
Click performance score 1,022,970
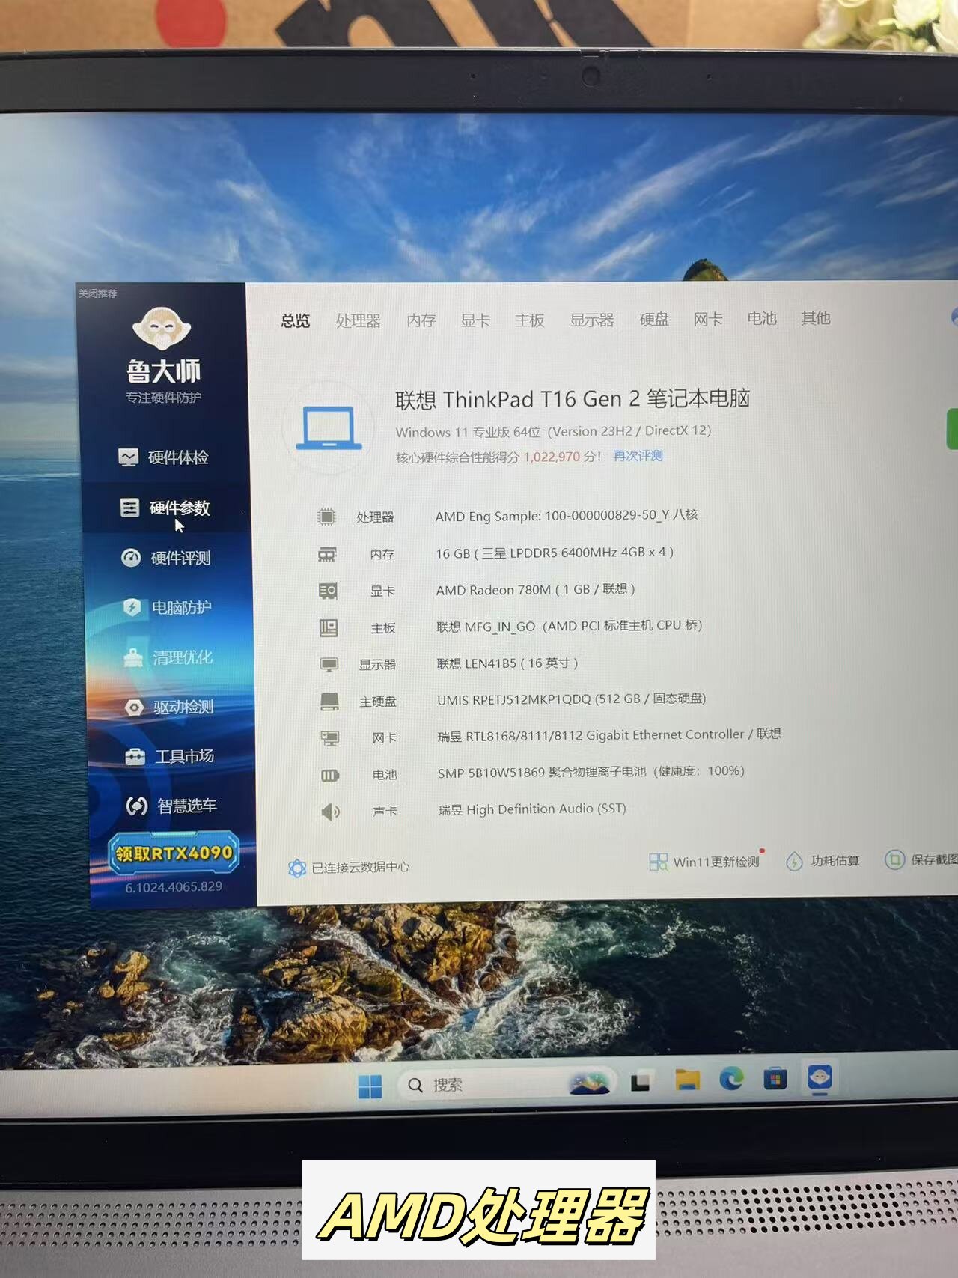pos(552,457)
